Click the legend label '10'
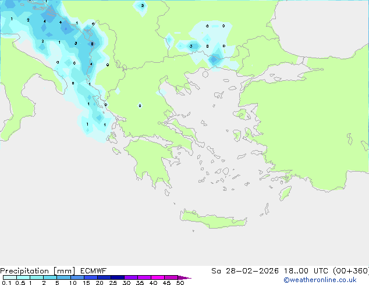Viewport: 369px width, 285px height. 73,283
